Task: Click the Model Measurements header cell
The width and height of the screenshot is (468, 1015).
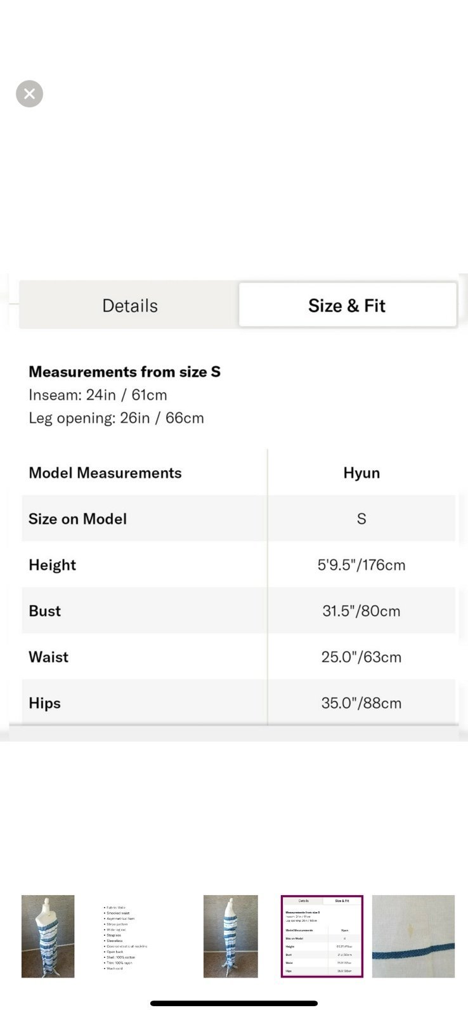Action: click(105, 473)
